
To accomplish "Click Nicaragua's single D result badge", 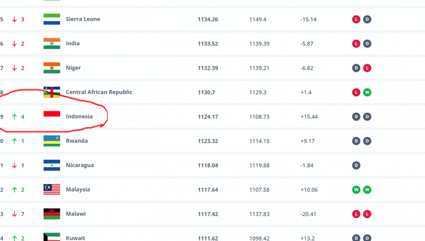I will pyautogui.click(x=356, y=165).
